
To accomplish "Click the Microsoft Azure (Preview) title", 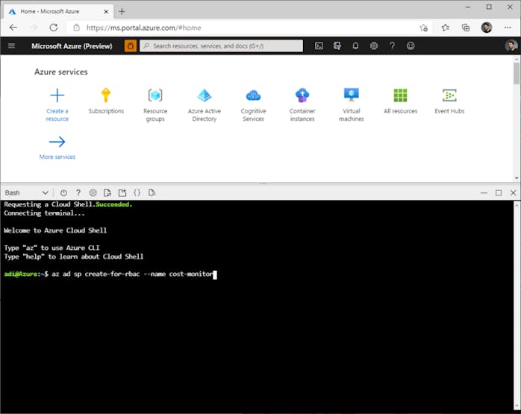I will click(72, 46).
